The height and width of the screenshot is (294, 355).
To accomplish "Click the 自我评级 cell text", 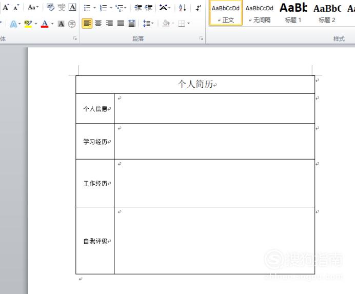I will pos(95,241).
